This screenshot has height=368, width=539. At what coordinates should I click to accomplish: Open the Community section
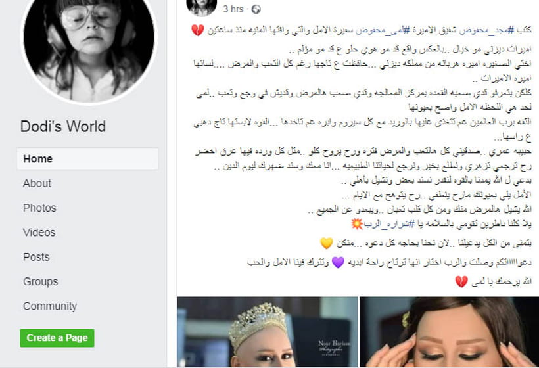[x=50, y=306]
